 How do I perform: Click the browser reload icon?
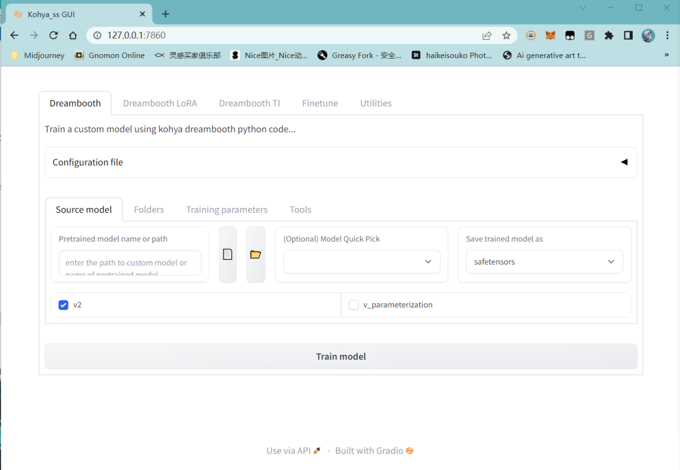tap(54, 35)
